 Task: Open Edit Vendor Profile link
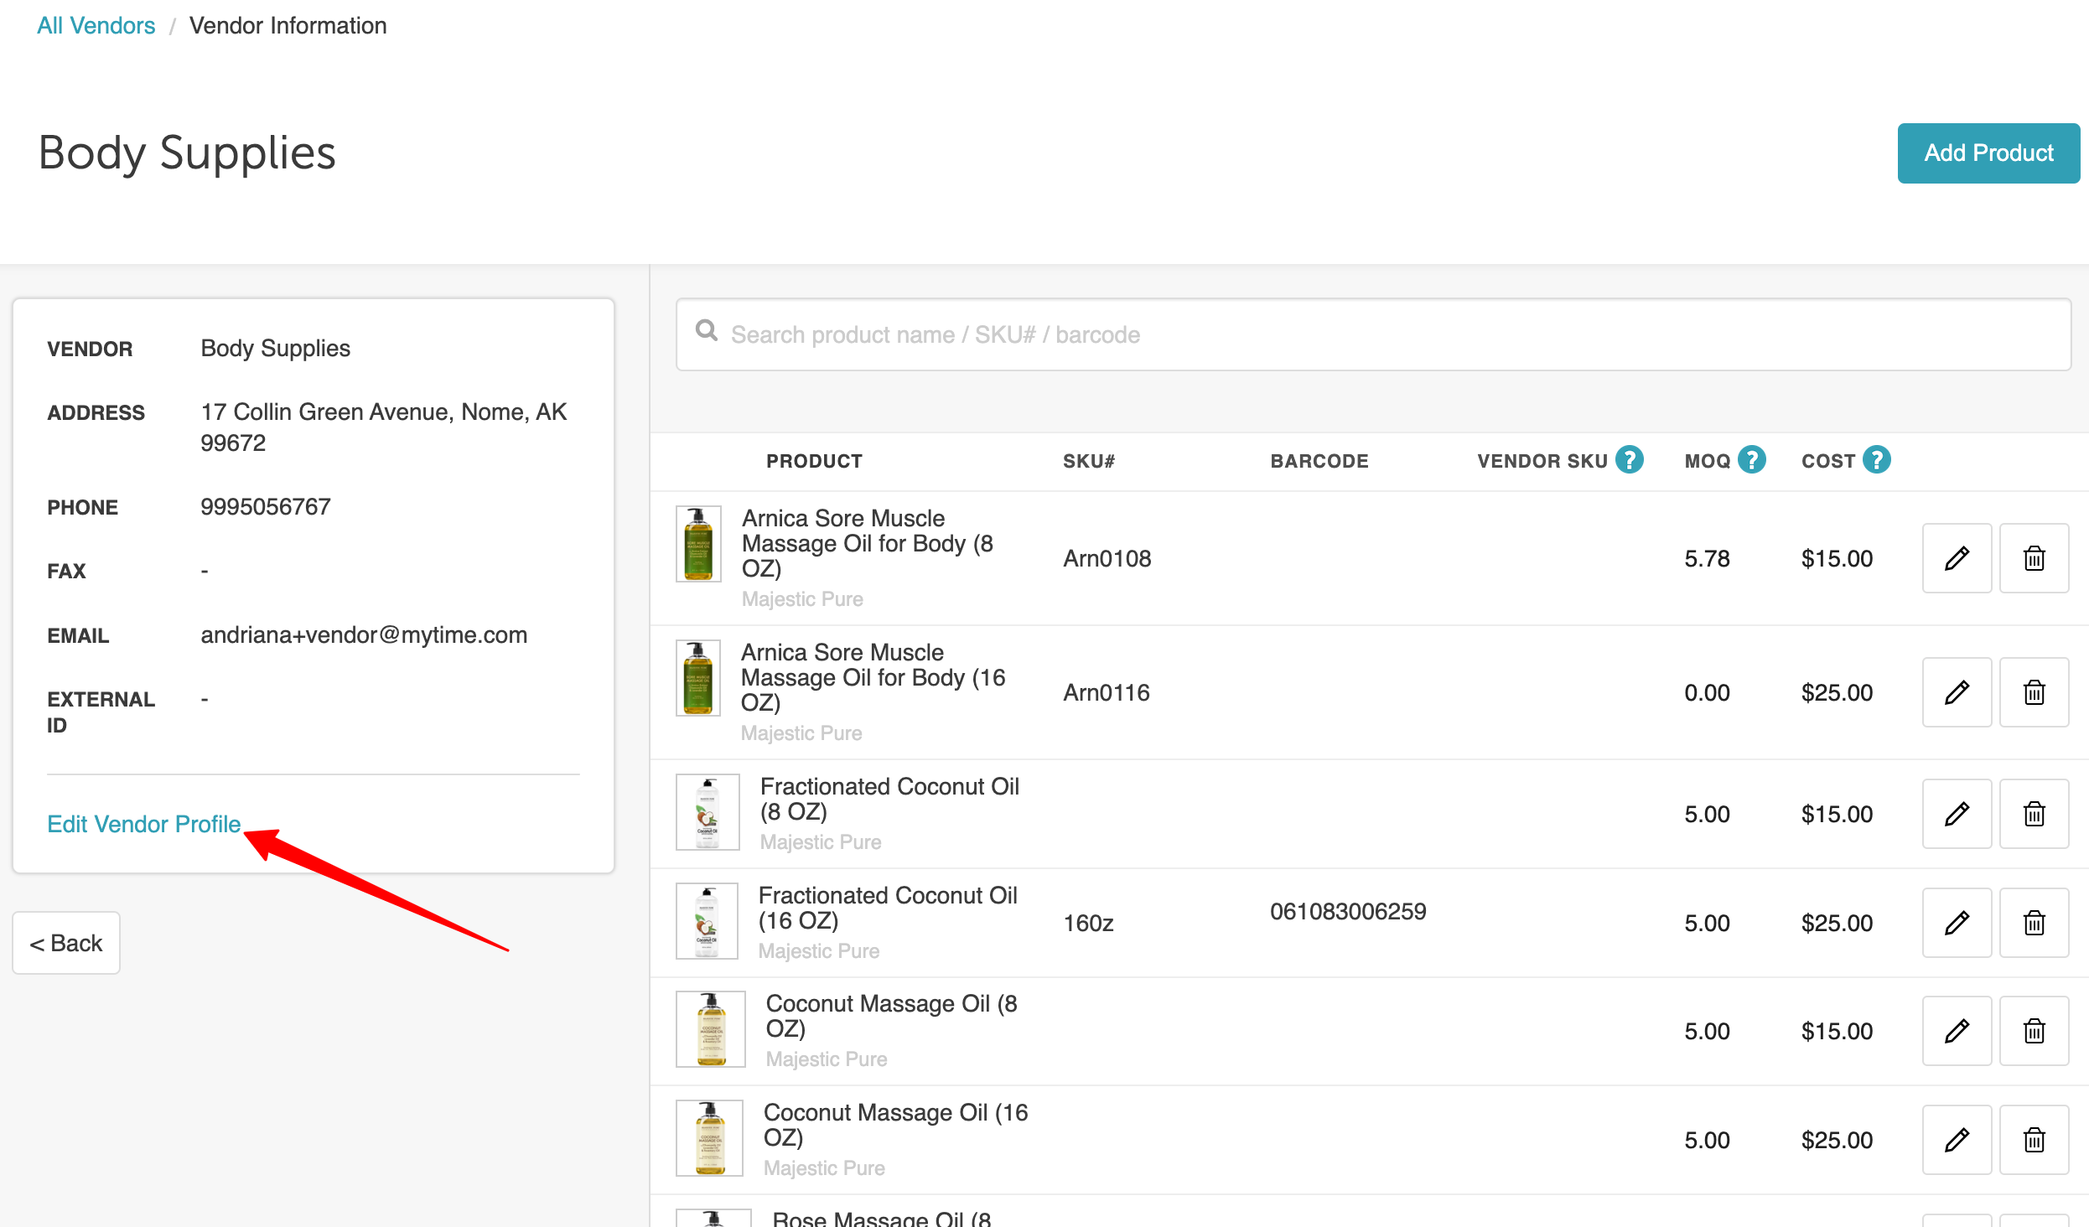click(143, 824)
